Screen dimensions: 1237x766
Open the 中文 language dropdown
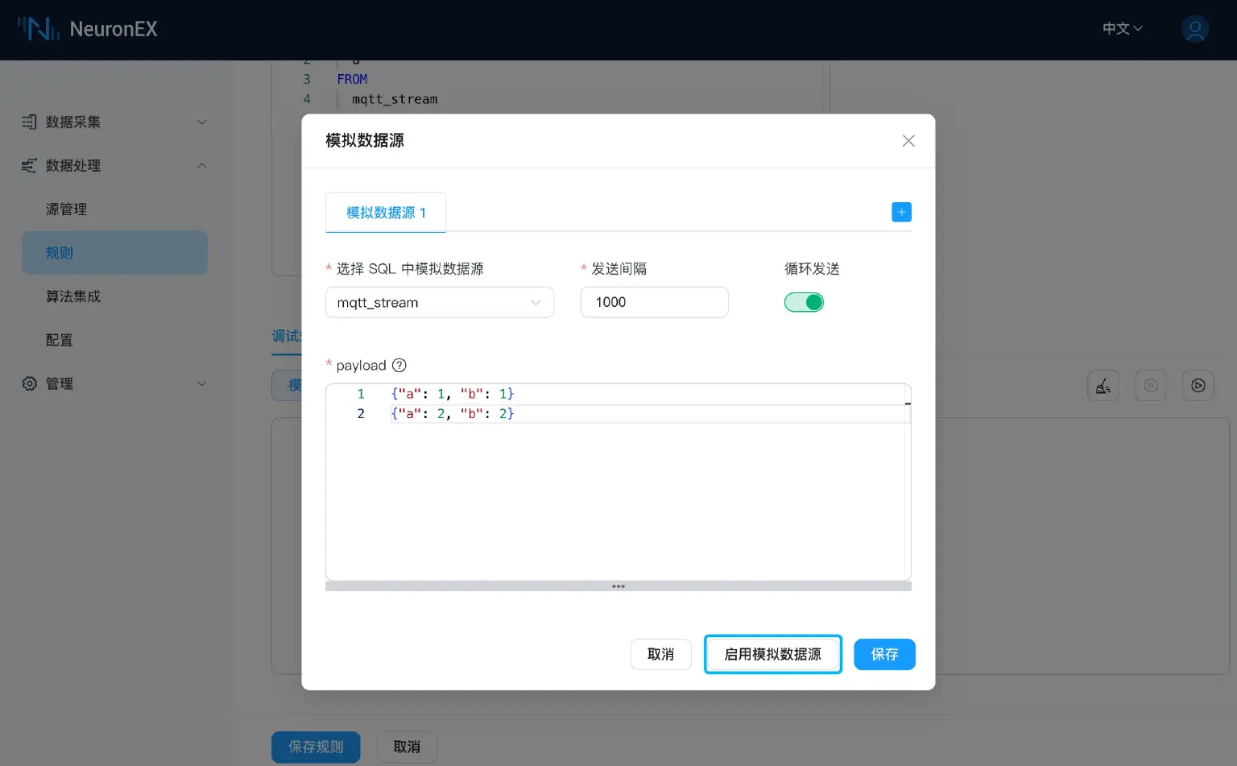click(1121, 28)
